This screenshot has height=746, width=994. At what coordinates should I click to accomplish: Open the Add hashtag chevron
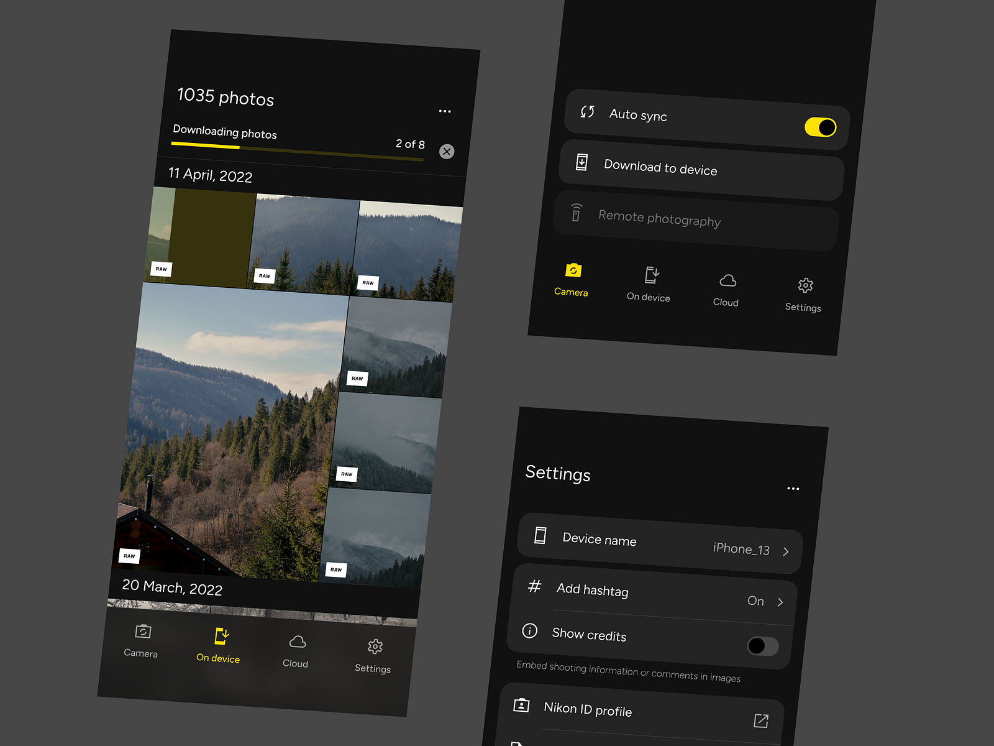coord(781,602)
